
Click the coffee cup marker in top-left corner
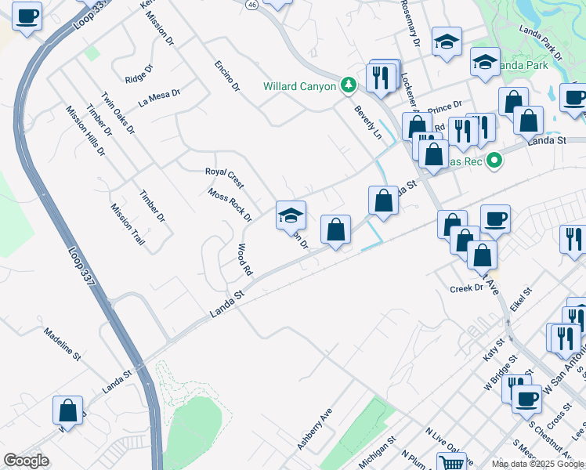(x=27, y=16)
